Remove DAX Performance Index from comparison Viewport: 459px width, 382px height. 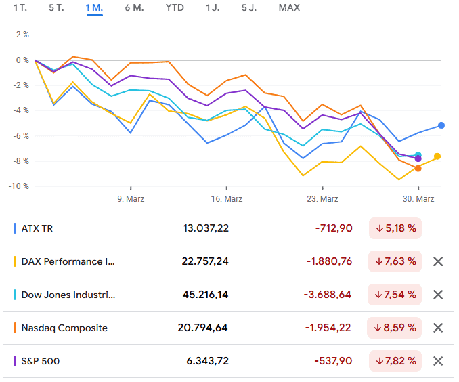(438, 261)
